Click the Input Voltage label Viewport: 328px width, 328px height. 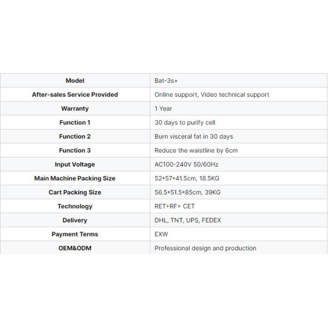75,164
